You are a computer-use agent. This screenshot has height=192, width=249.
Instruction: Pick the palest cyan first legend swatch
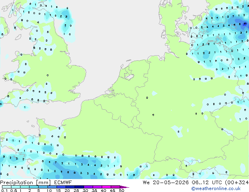(7, 187)
